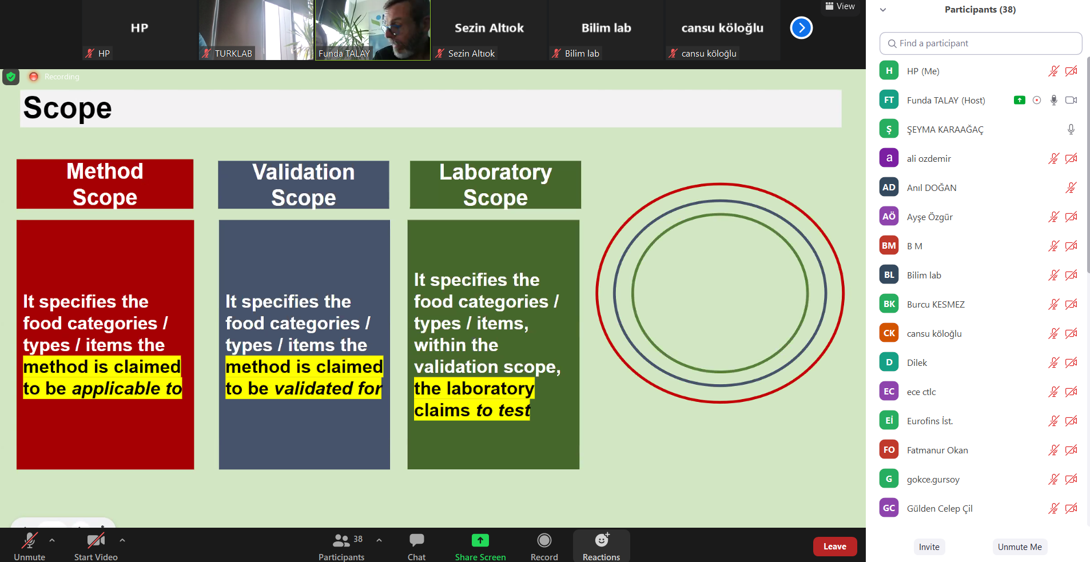Click the Share Screen icon
The height and width of the screenshot is (562, 1090).
click(x=480, y=541)
